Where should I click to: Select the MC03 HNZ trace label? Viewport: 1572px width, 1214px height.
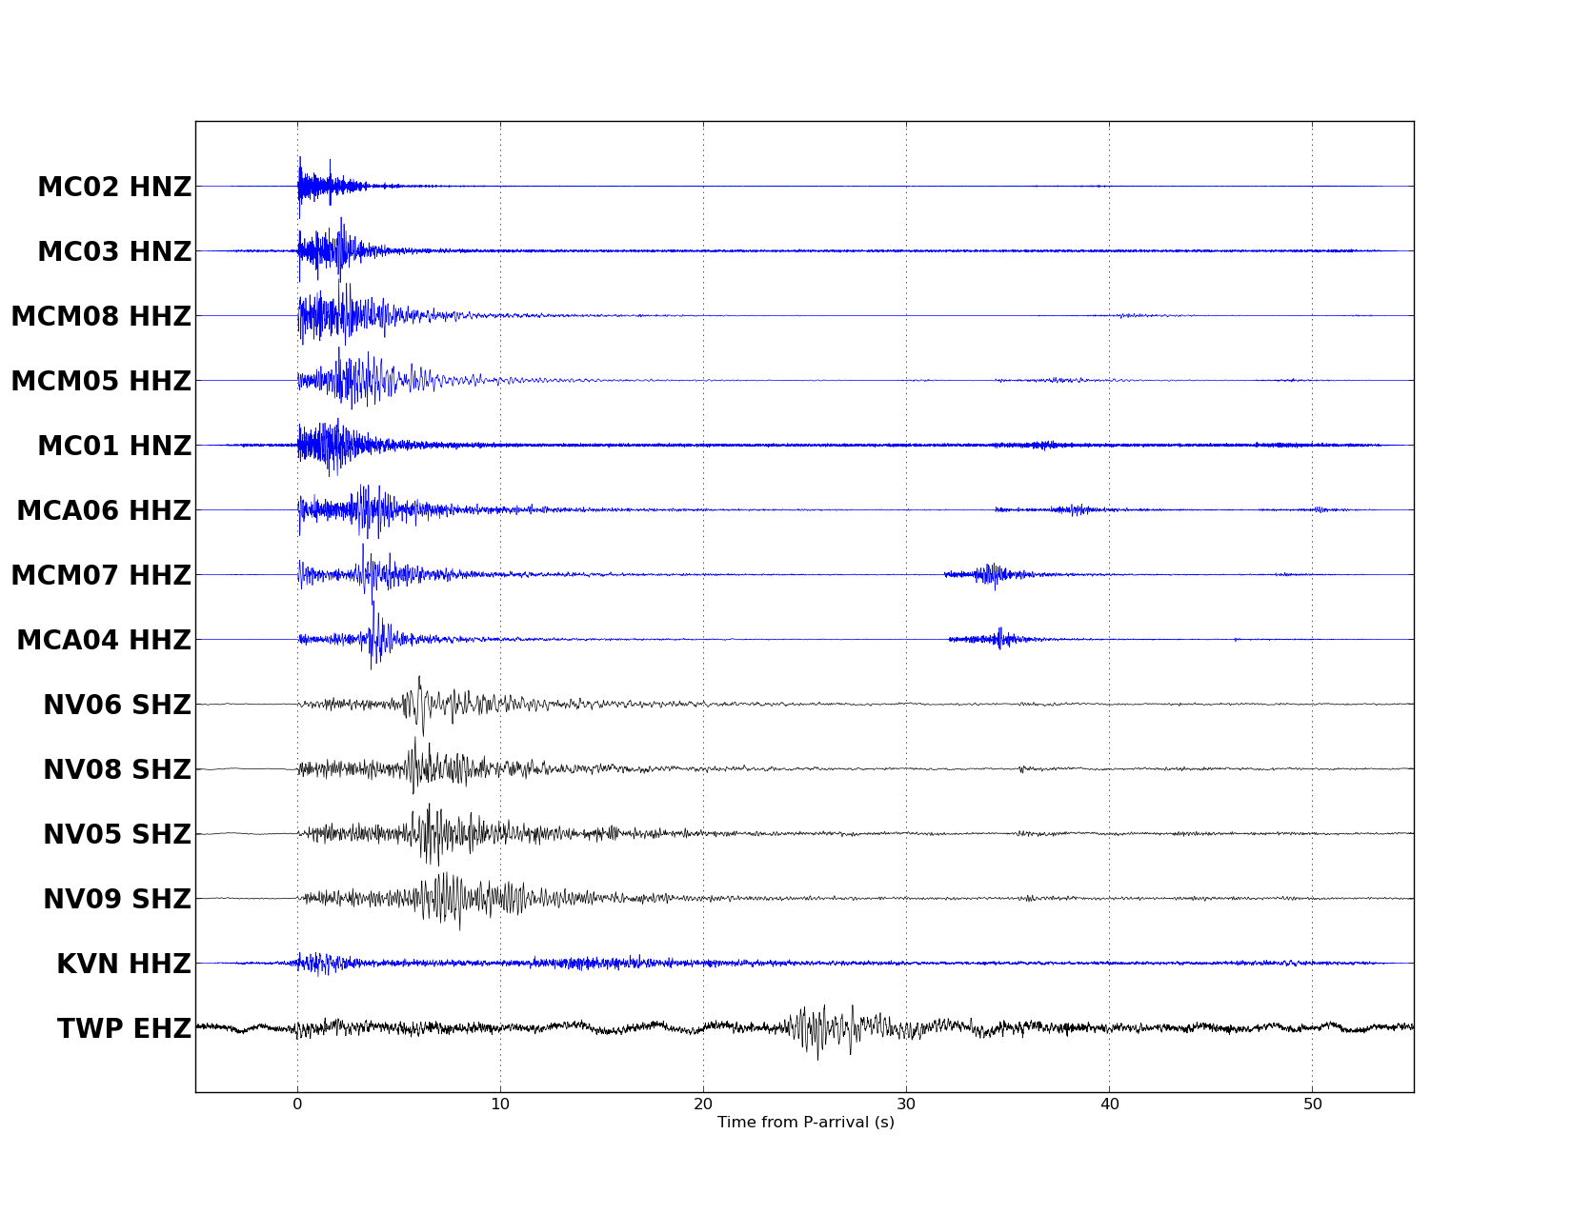point(114,252)
